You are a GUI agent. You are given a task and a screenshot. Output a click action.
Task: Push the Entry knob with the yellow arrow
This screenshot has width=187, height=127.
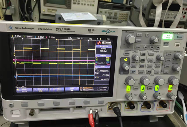click(126, 67)
